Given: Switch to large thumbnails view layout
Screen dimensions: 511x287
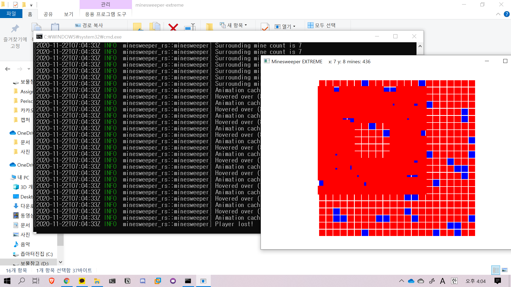Looking at the screenshot, I should click(505, 270).
